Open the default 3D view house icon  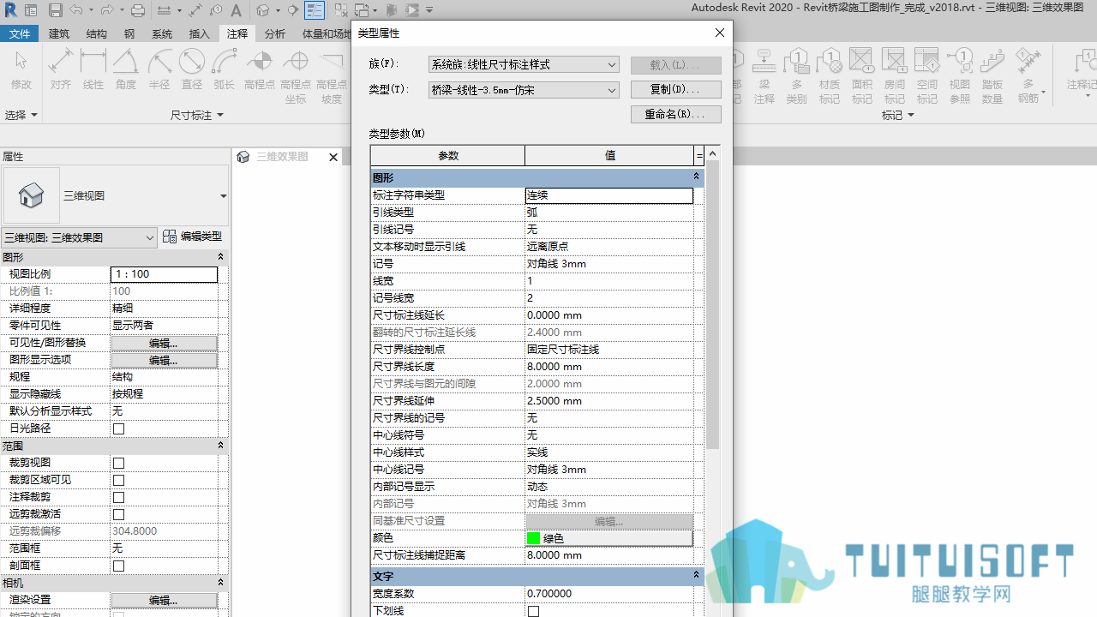[263, 11]
